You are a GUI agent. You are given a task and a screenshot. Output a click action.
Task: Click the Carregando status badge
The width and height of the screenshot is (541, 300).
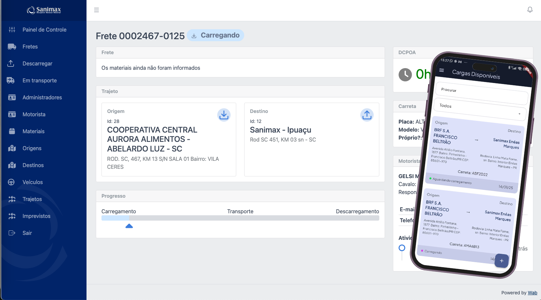pos(215,35)
